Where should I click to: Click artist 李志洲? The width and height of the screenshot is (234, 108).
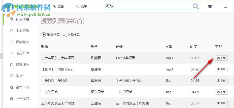point(96,81)
